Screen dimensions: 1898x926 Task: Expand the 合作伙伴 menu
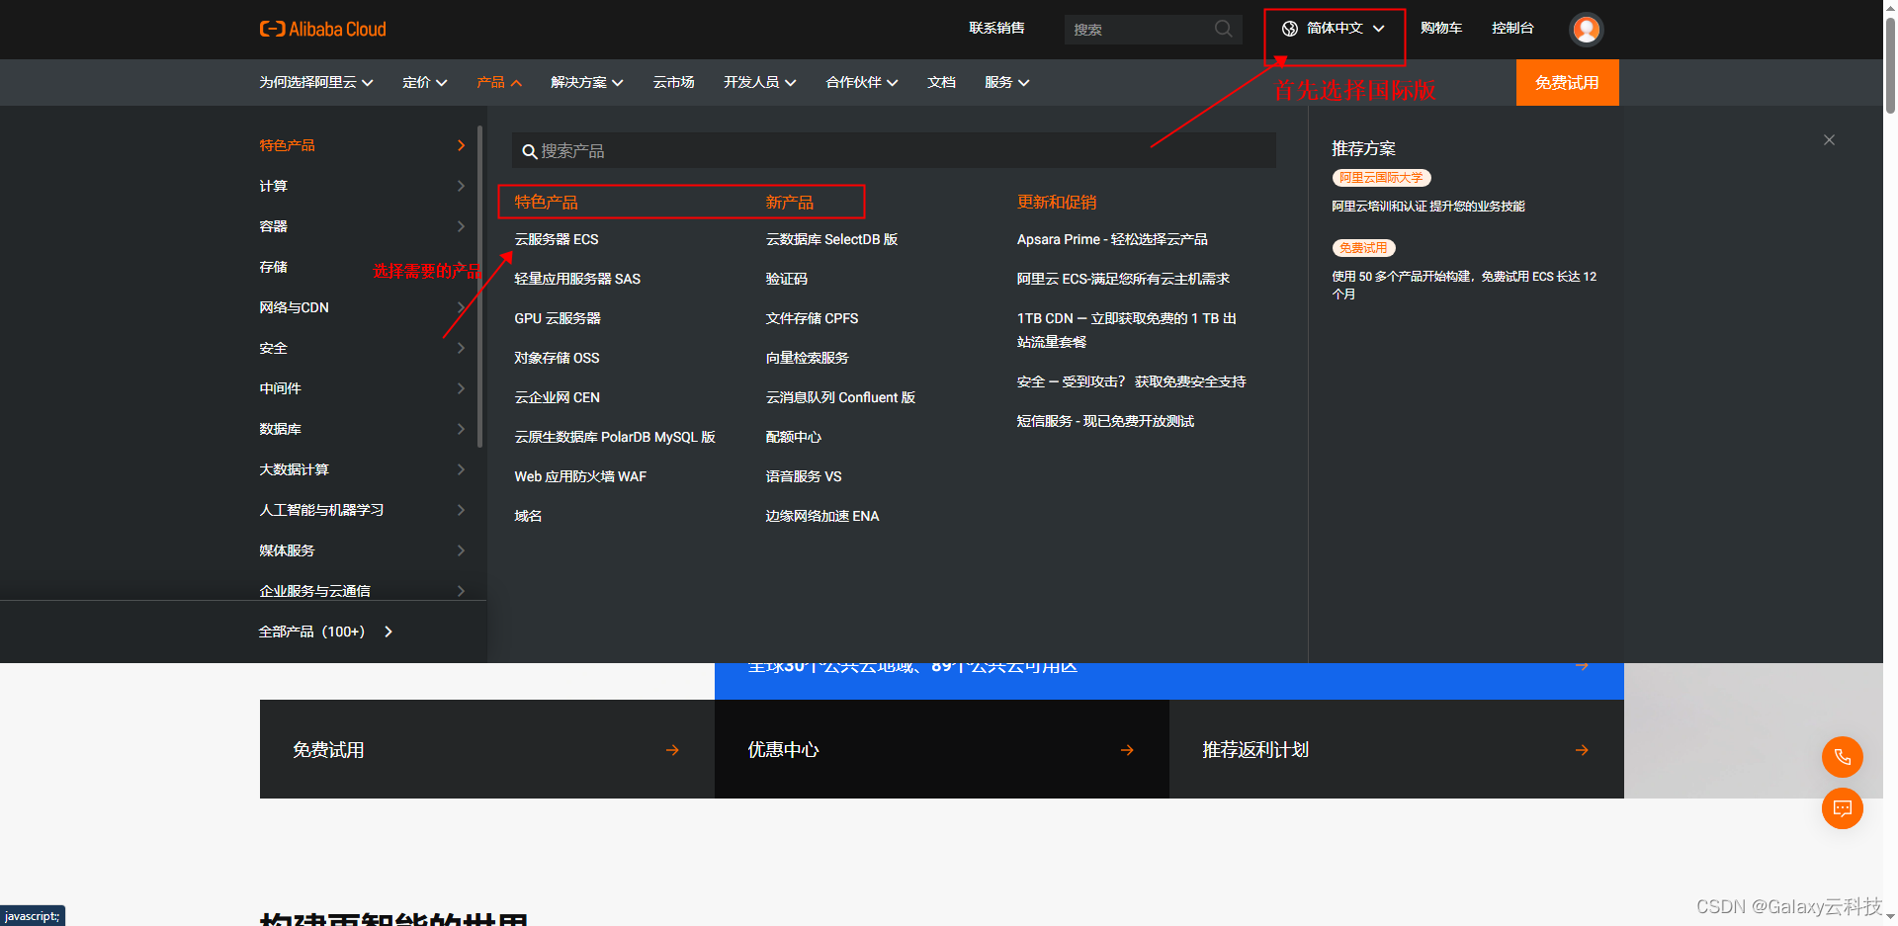click(x=862, y=82)
